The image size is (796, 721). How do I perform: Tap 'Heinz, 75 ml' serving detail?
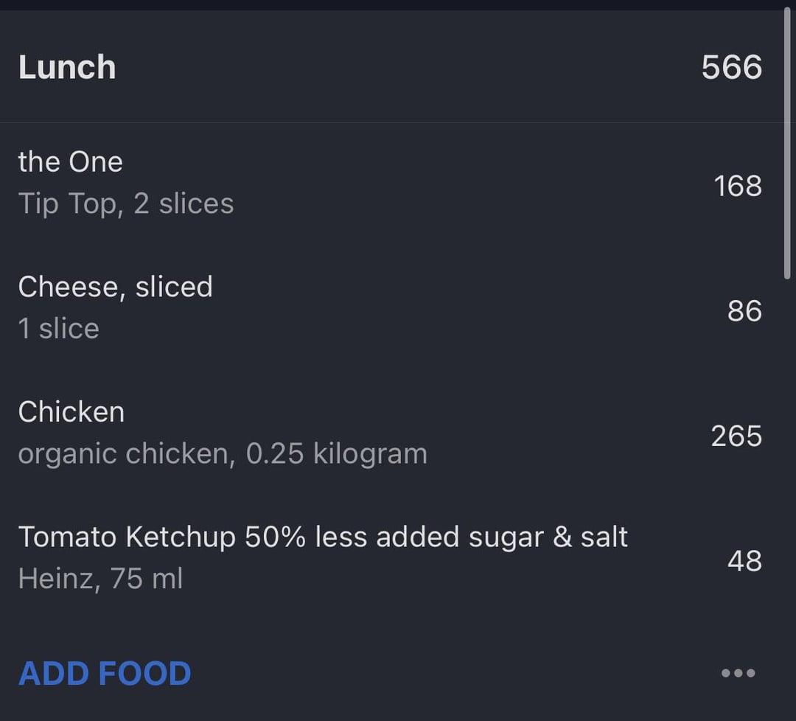100,579
